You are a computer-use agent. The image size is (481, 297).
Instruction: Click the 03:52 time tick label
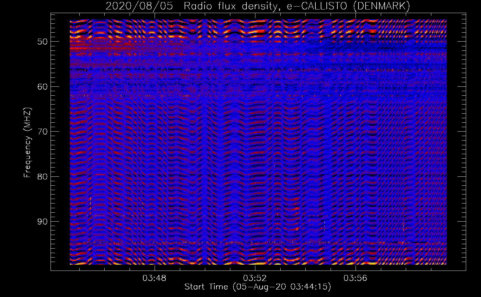pyautogui.click(x=255, y=278)
